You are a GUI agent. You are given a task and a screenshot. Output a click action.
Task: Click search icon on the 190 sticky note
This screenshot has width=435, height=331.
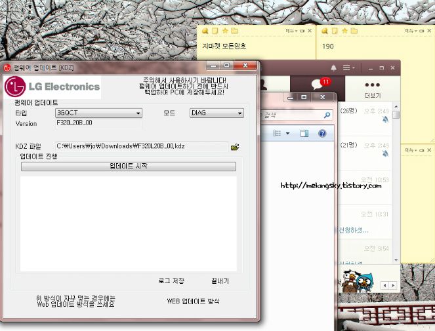coord(325,31)
